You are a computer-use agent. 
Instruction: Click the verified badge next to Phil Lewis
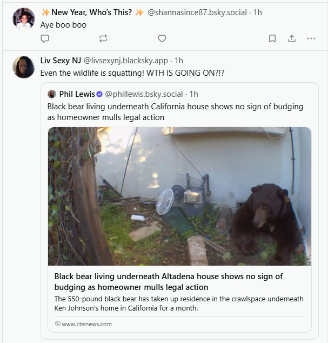click(99, 94)
